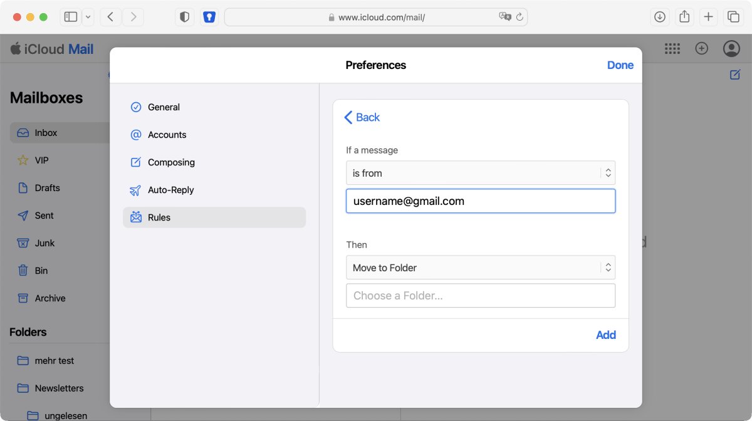Click the Bitwarden shield extension icon
This screenshot has height=421, width=752.
pos(209,17)
